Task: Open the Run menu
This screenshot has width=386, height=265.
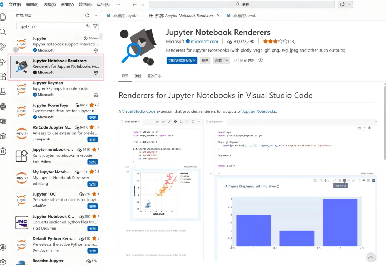Action: click(103, 4)
